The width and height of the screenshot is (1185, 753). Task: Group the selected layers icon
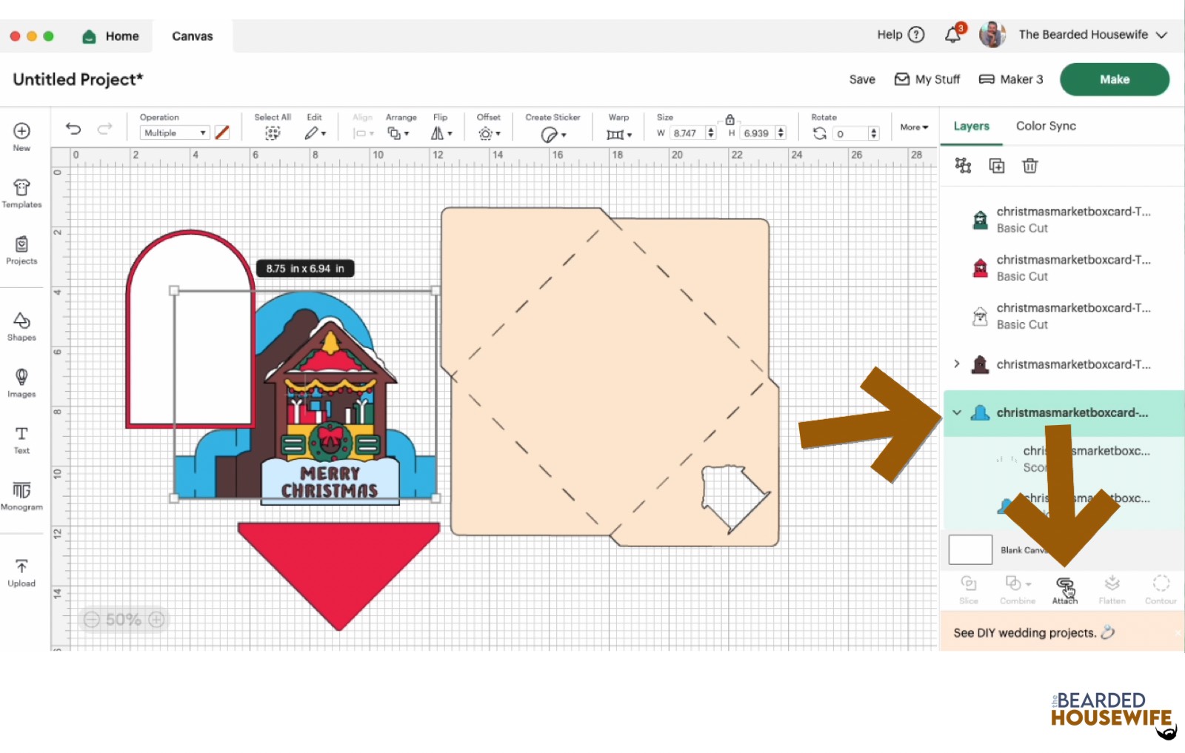963,165
